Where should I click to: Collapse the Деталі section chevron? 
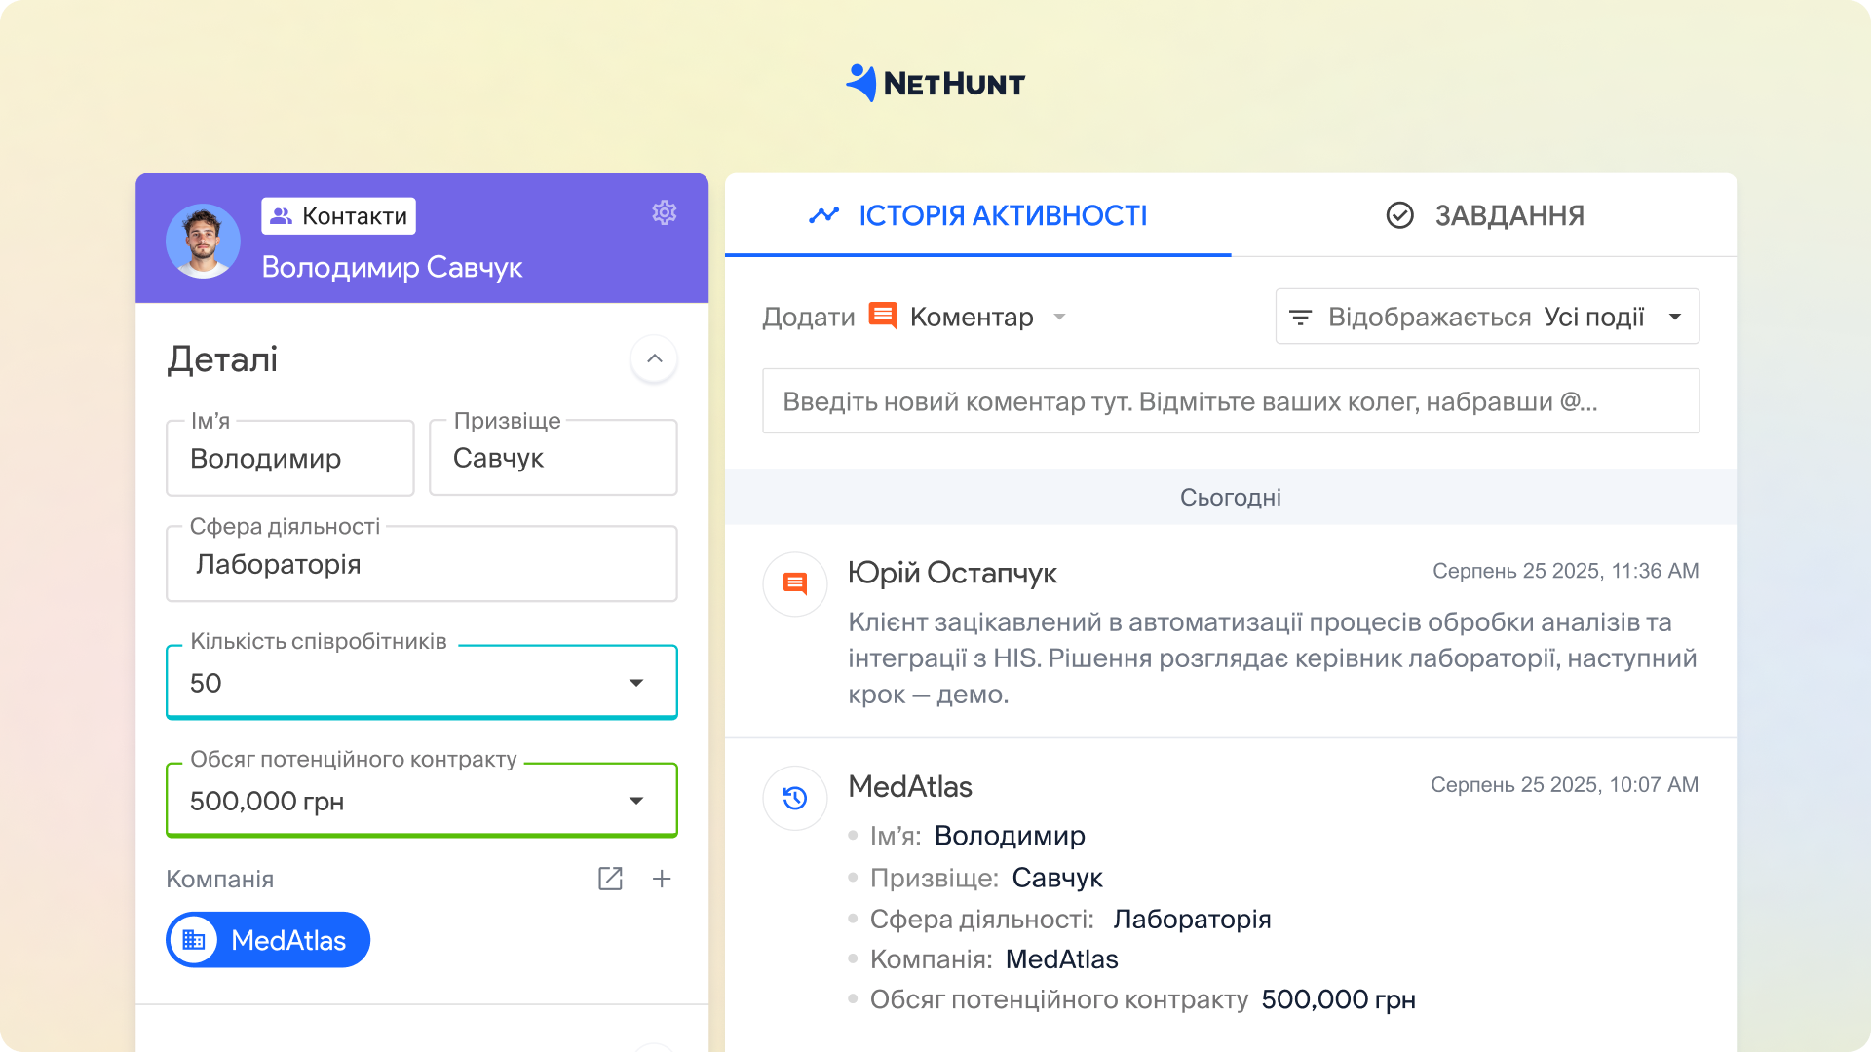(x=654, y=358)
